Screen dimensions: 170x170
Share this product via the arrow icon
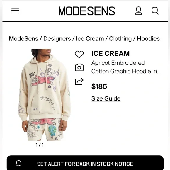pos(79,81)
